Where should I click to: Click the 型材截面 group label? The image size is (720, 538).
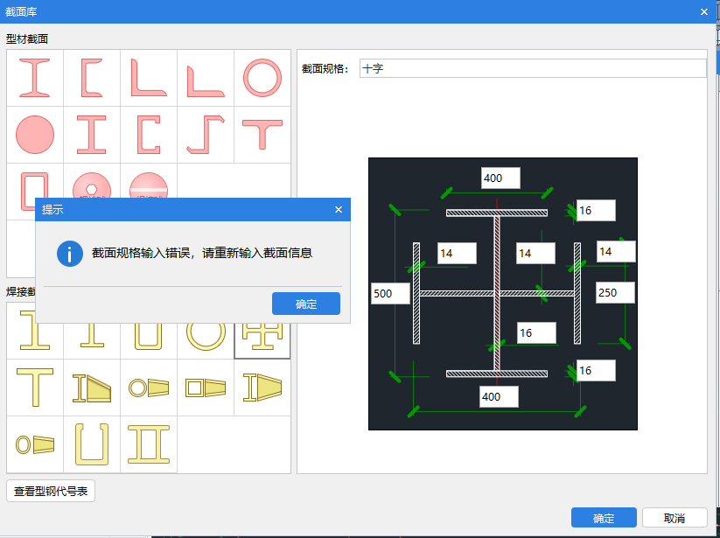click(27, 39)
